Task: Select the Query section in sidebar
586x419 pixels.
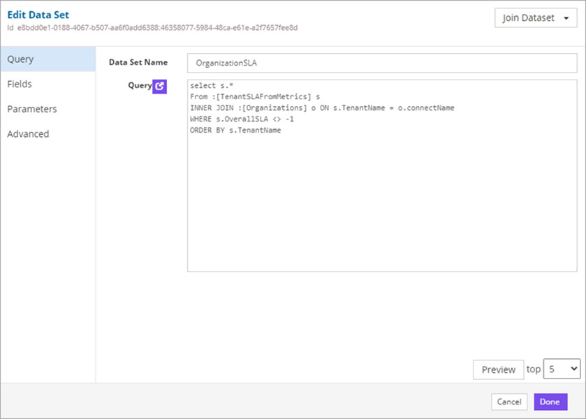Action: 20,59
